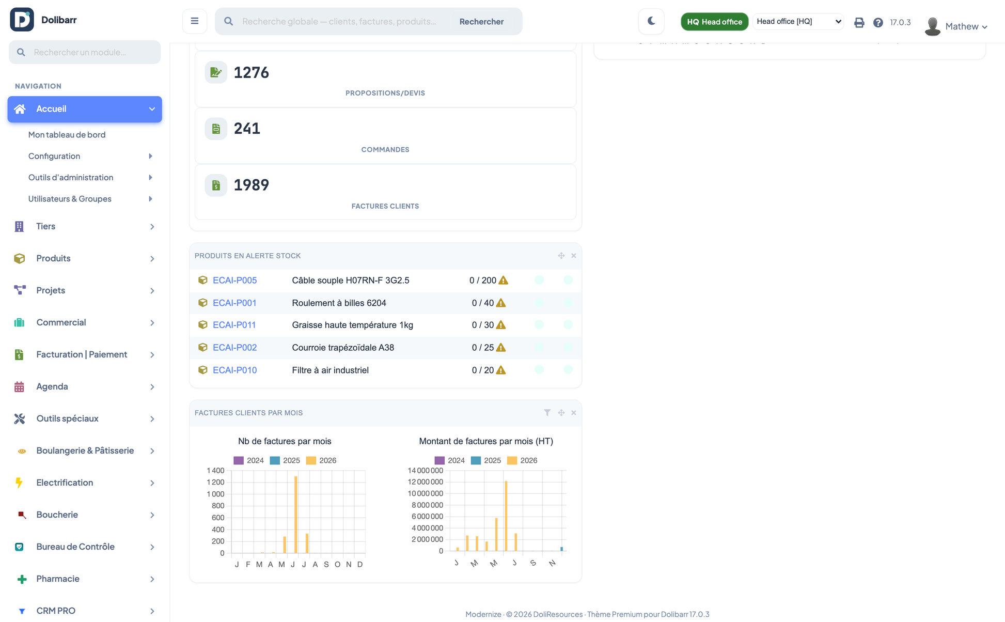Click the 1276 Propositions/Devis card
This screenshot has height=622, width=1005.
pos(385,79)
